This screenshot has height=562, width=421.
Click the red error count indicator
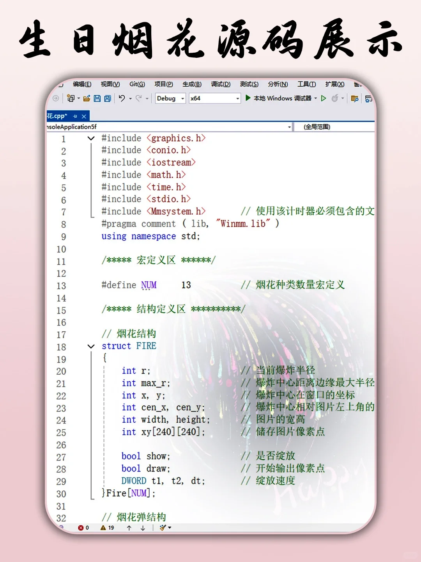83,528
